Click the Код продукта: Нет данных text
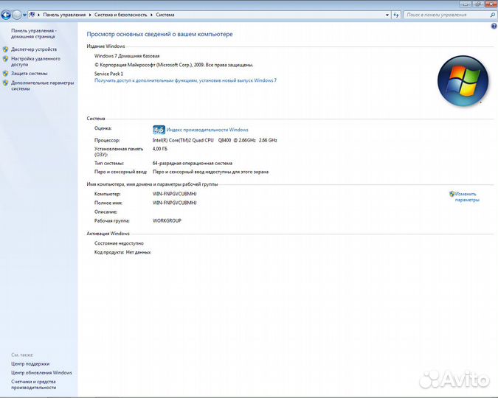 (122, 252)
